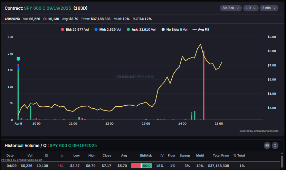Viewport: 286px width, 170px height.
Task: Open the Powered by unusualwhales.com link
Action: coord(258,131)
